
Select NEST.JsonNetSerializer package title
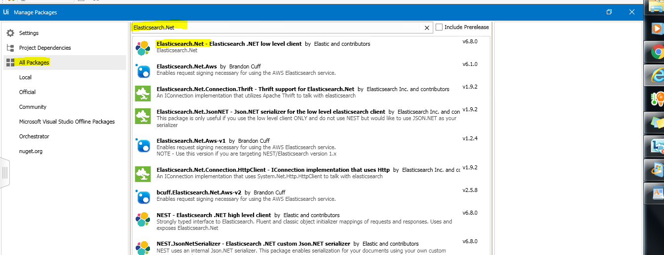point(253,244)
